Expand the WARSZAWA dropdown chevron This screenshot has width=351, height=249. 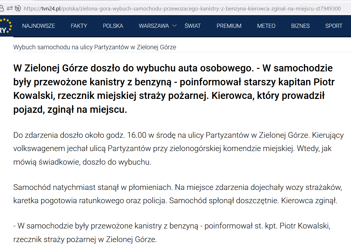pos(174,26)
